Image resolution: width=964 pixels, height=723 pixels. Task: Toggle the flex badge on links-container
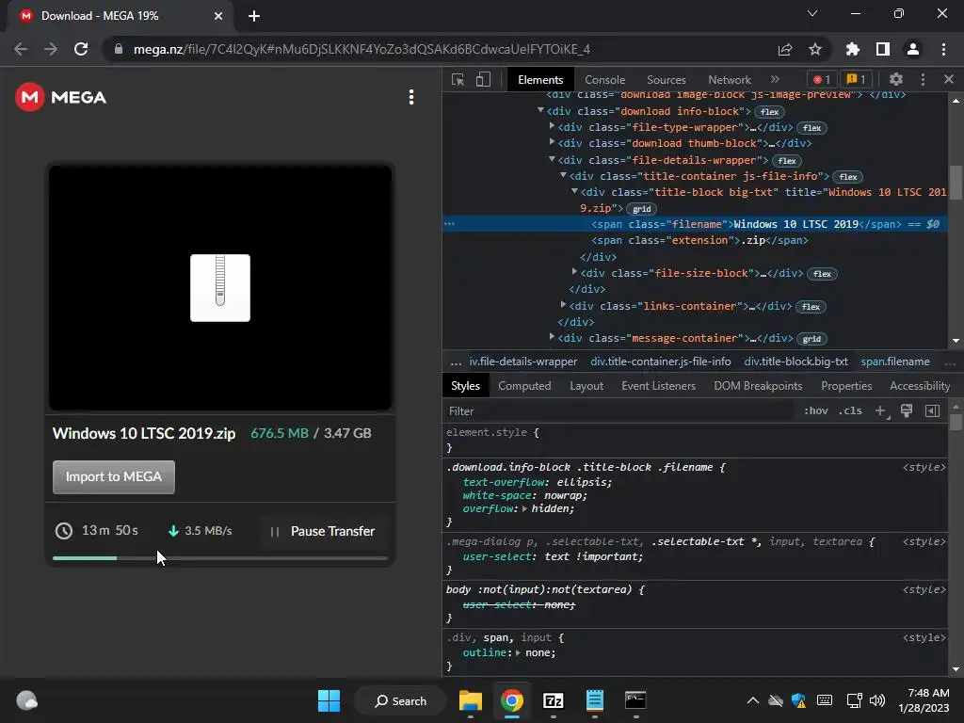pos(811,307)
